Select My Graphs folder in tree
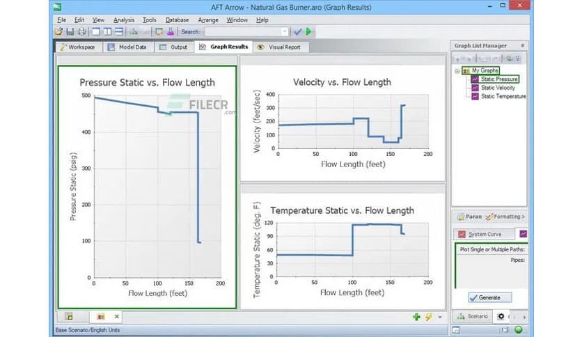582x337 pixels. [x=481, y=70]
